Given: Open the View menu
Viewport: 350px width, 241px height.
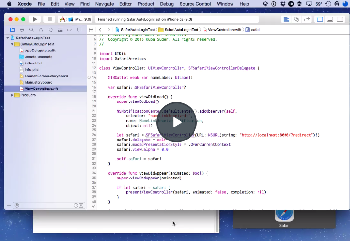Looking at the screenshot, I should tap(69, 4).
